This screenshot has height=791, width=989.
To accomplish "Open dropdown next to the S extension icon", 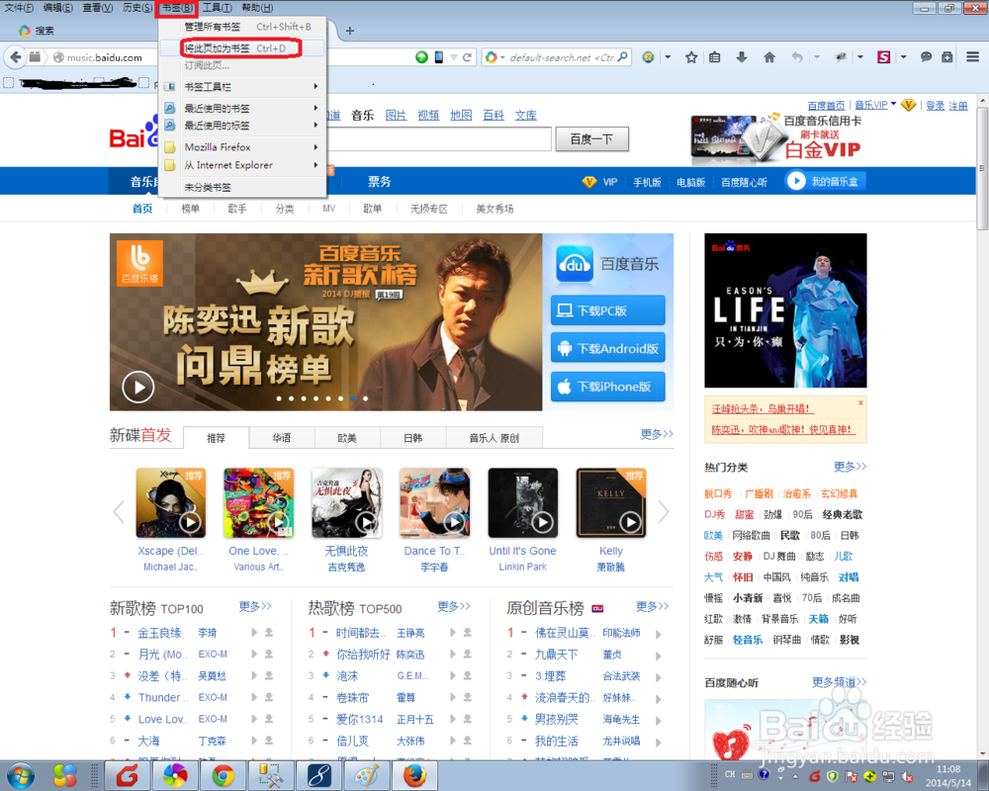I will coord(903,57).
